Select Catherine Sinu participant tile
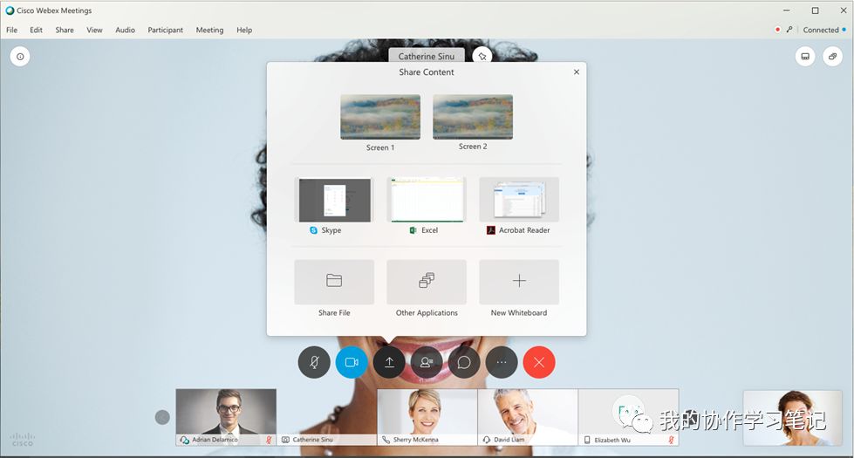854x458 pixels. (x=327, y=417)
